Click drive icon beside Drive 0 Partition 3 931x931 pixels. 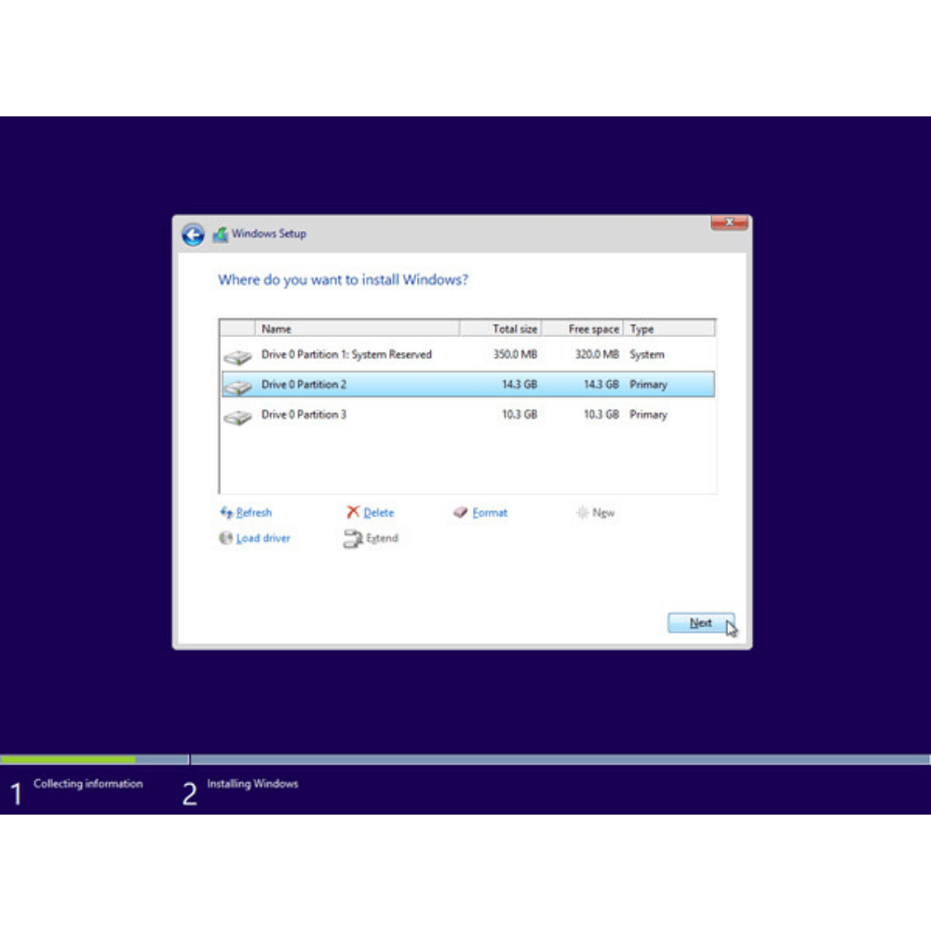[237, 416]
